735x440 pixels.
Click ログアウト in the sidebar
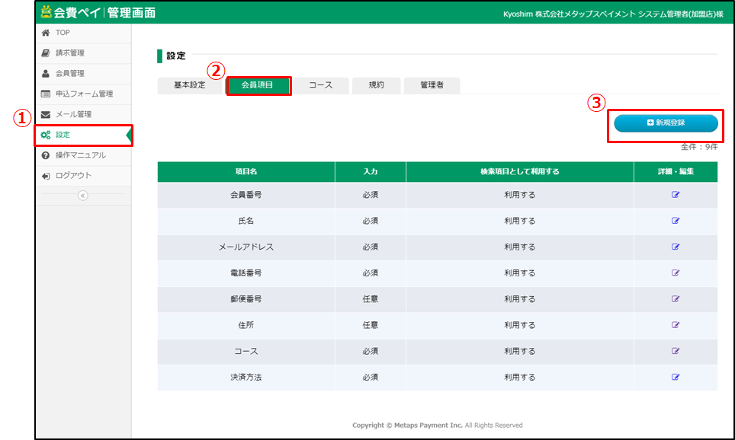tap(73, 176)
